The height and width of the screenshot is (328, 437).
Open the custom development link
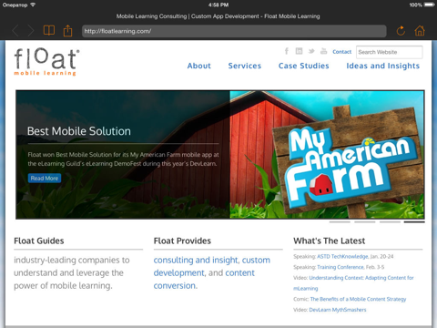point(211,267)
